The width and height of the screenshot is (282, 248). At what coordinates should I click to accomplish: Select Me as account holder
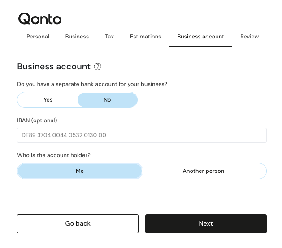(80, 171)
